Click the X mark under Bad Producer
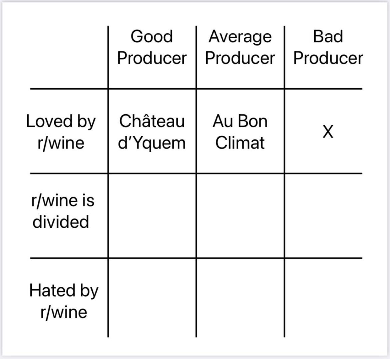 point(328,132)
